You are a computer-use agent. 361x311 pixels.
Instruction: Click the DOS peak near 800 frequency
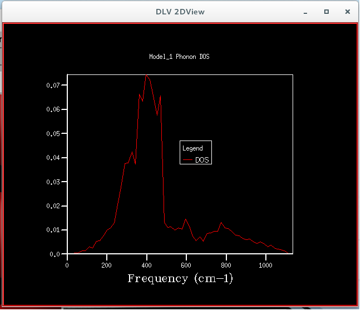tap(222, 223)
